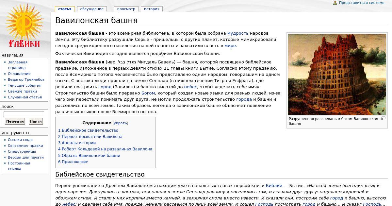Open 'Ссылки сюда' tools link
The width and height of the screenshot is (392, 206).
point(20,140)
